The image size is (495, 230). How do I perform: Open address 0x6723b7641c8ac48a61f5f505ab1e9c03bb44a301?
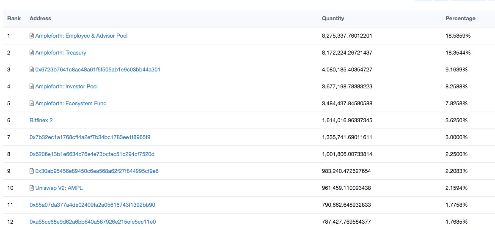click(98, 69)
